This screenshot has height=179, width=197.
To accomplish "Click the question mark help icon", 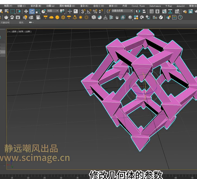I will point(180,17).
